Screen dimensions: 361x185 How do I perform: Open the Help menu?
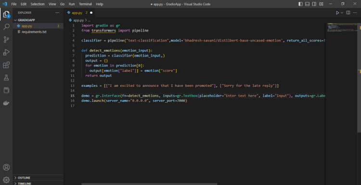pyautogui.click(x=100, y=4)
